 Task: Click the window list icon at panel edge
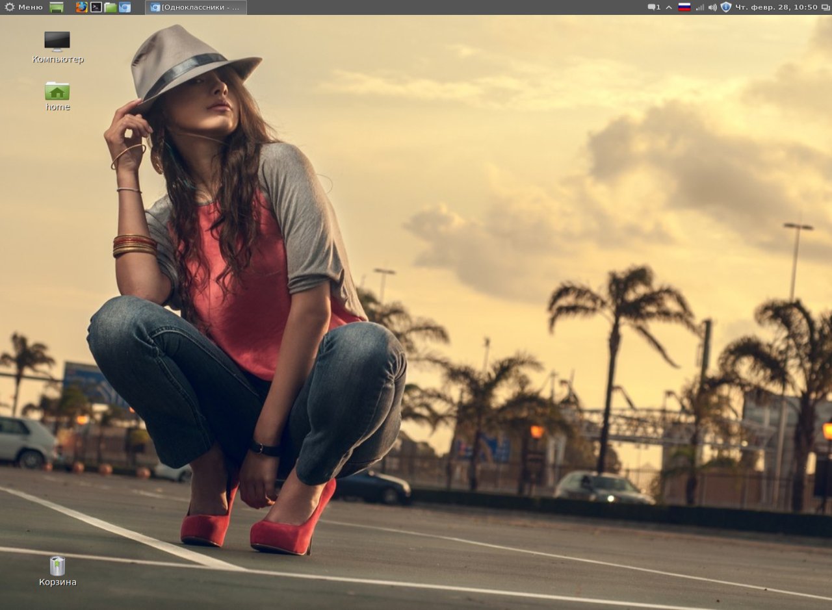pos(825,7)
